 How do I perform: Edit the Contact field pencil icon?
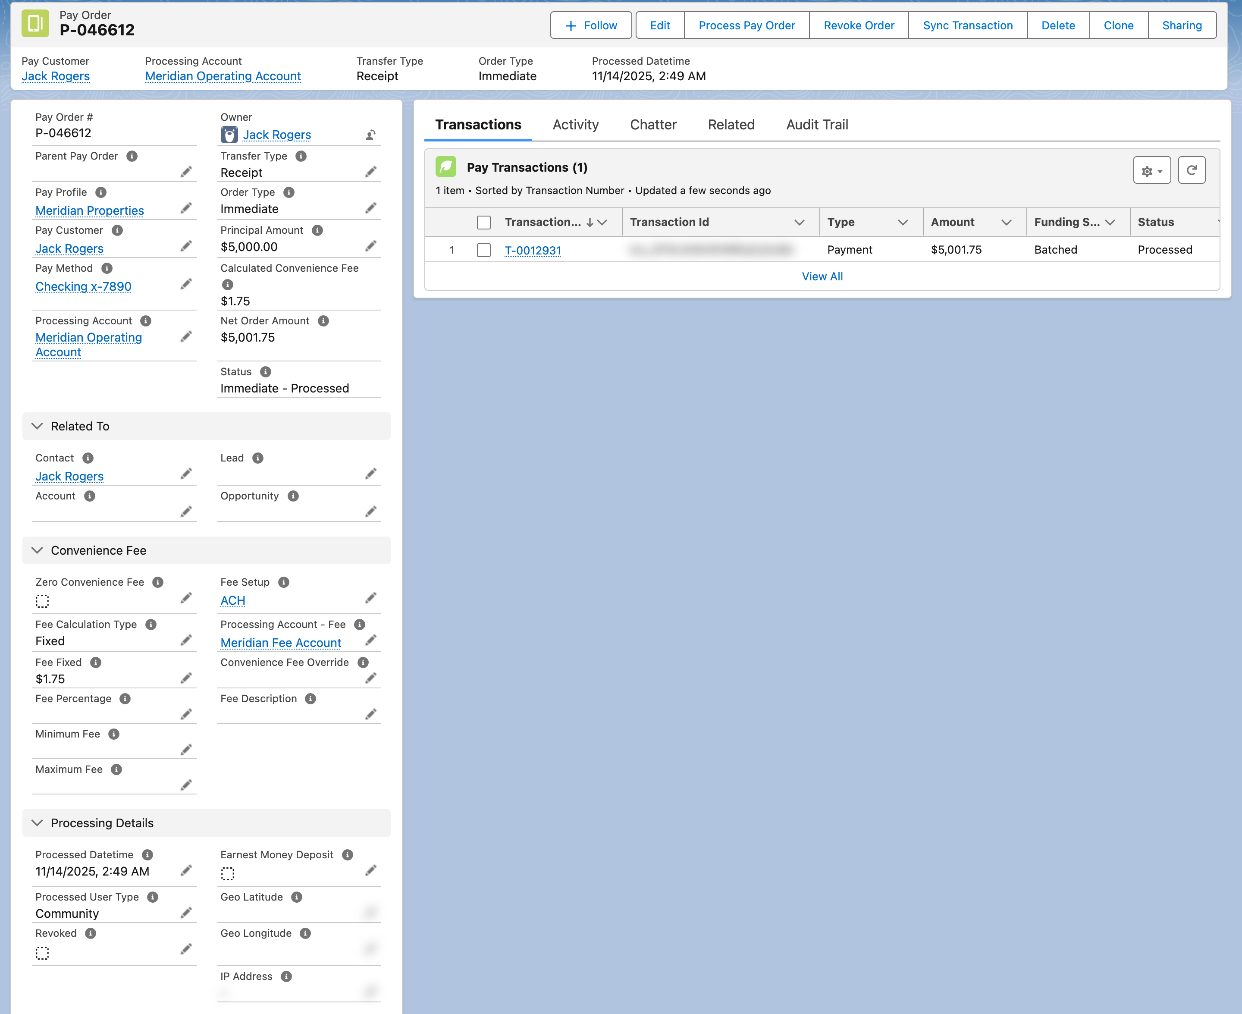186,474
